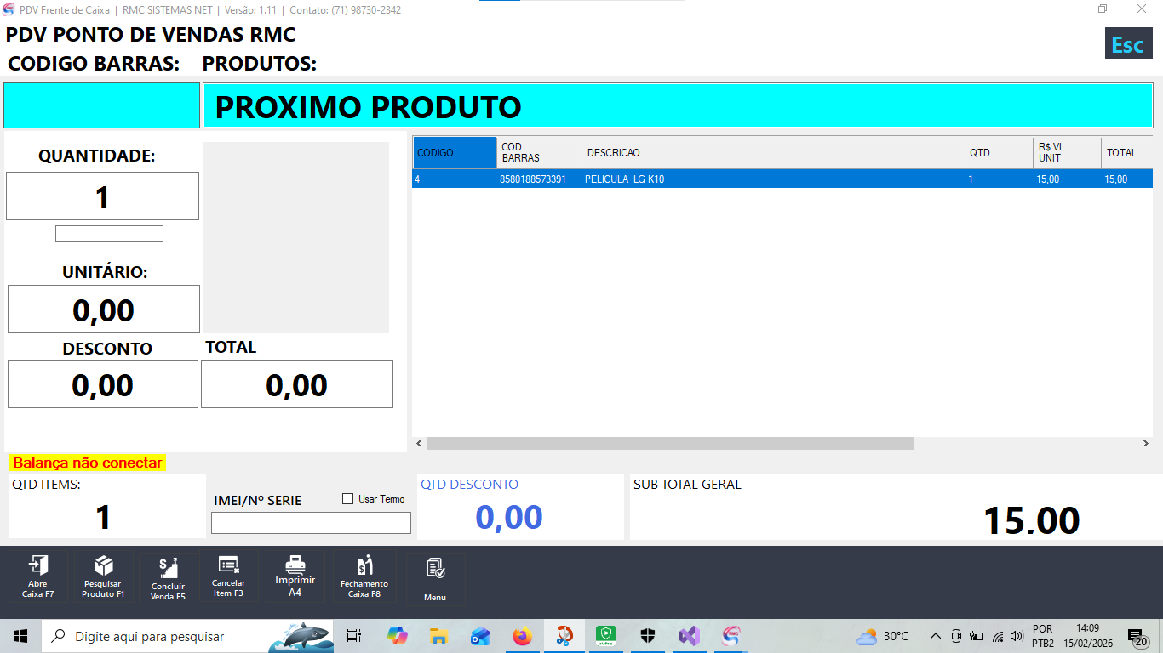Open the Menu icon in bottom toolbar
The height and width of the screenshot is (653, 1163).
point(435,578)
